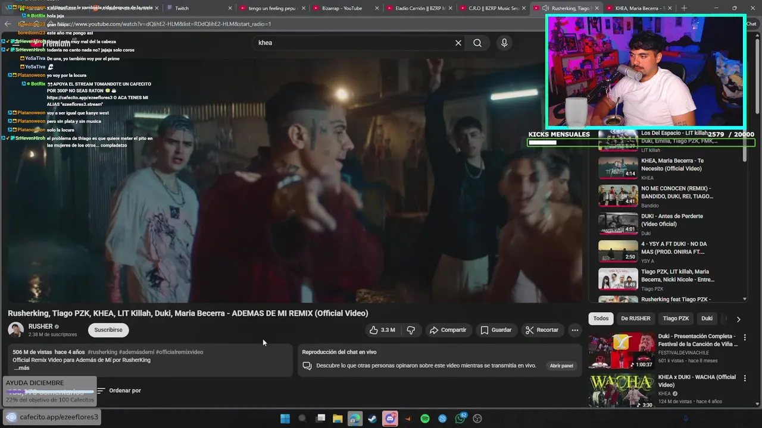Play KHEA x DUKI WACHA thumbnail
The image size is (762, 428).
(x=621, y=391)
